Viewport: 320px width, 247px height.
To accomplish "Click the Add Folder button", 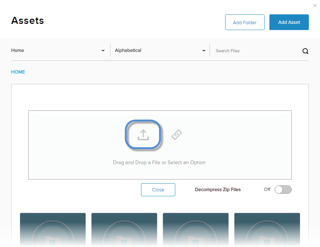I will (x=245, y=22).
